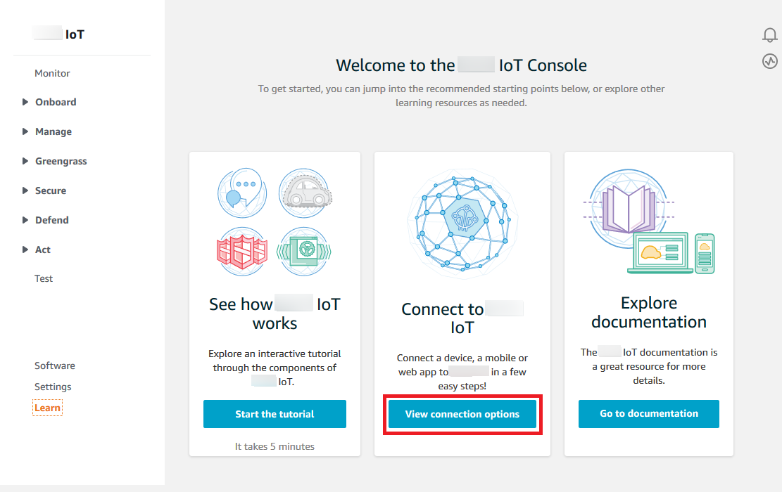Image resolution: width=782 pixels, height=492 pixels.
Task: Expand the Act section
Action: point(43,250)
